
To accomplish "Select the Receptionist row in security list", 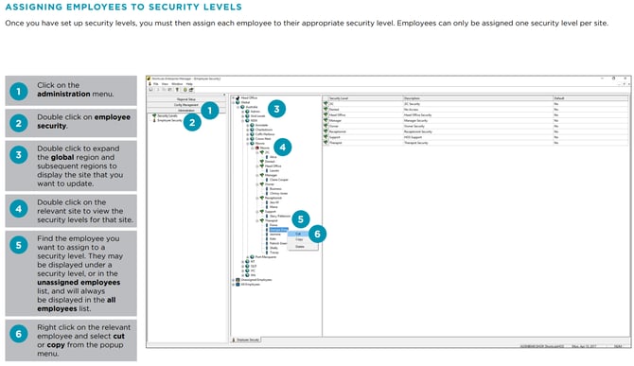I will point(475,131).
